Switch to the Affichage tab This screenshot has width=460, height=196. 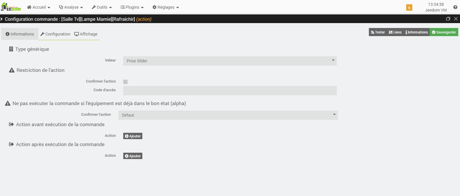point(86,34)
